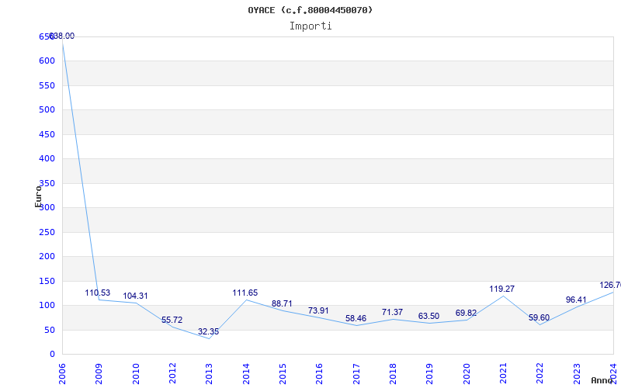Select the 63.50 data label

429,317
